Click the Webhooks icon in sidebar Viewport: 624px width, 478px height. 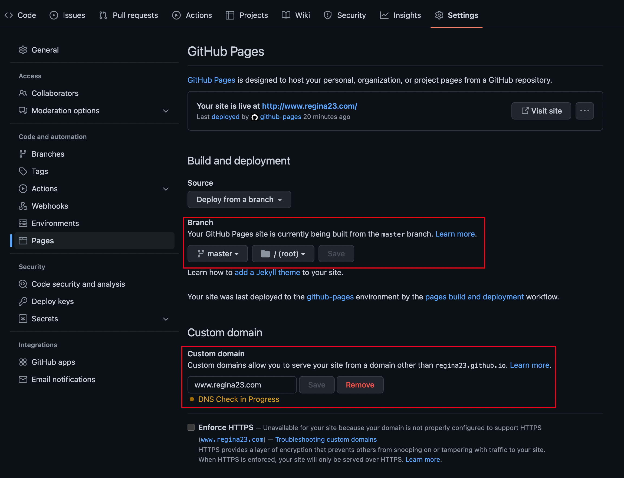(23, 206)
